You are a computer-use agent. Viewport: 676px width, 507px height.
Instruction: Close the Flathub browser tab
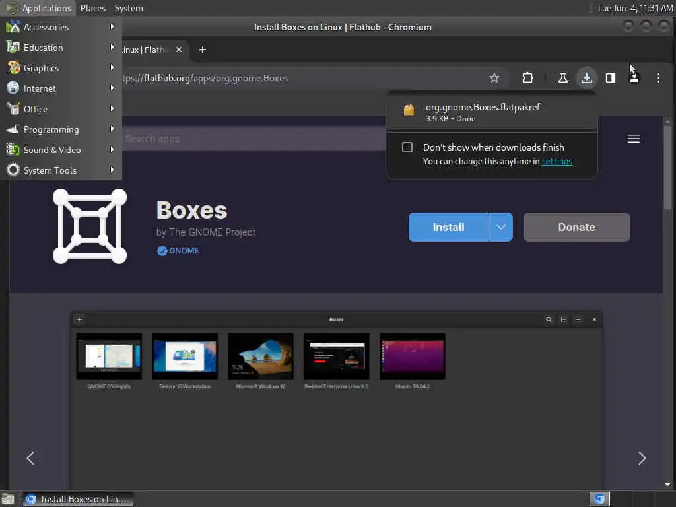coord(178,50)
